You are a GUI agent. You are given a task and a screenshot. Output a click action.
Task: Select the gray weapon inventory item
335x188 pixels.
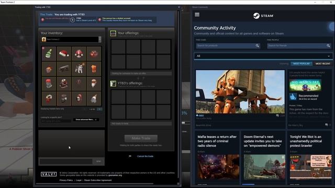[x=64, y=68]
